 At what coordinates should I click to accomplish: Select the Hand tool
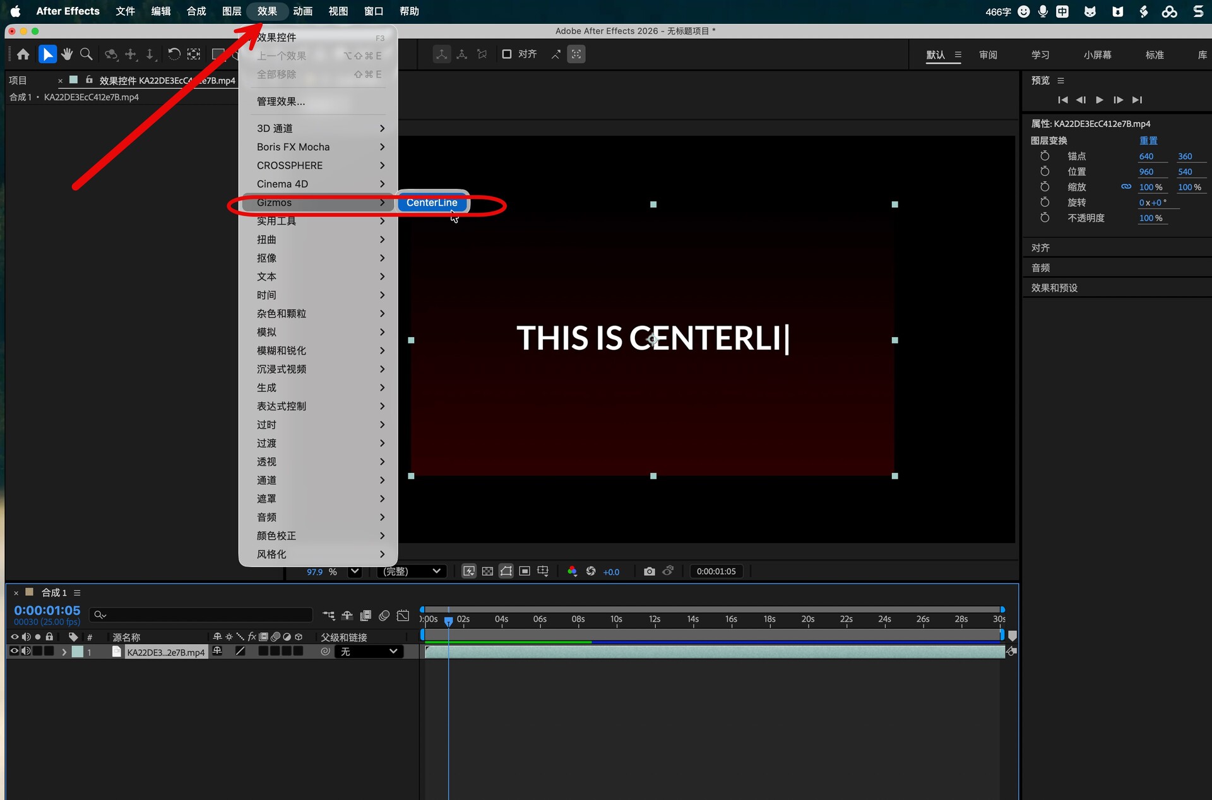click(x=67, y=54)
